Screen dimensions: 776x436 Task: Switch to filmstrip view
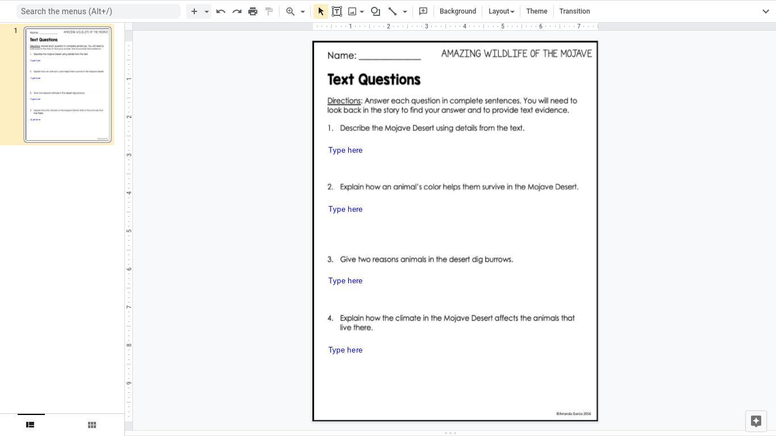tap(31, 425)
